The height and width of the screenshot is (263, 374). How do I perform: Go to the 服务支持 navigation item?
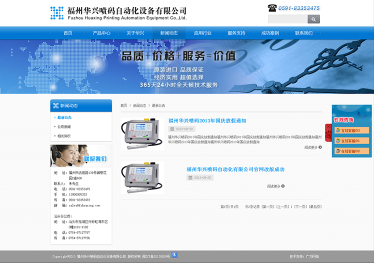pyautogui.click(x=236, y=33)
